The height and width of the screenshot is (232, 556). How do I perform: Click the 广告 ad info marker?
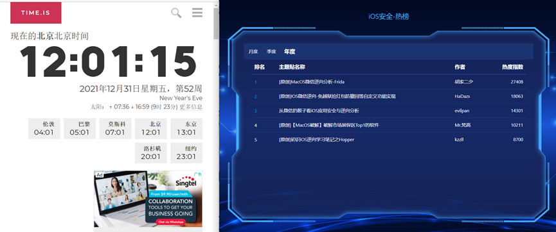(198, 174)
